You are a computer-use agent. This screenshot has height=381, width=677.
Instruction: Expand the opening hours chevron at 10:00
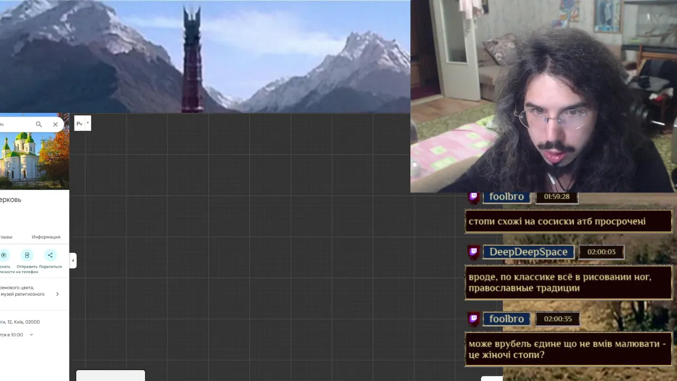(31, 334)
